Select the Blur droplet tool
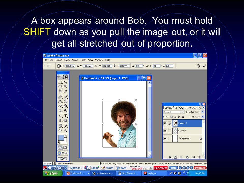This screenshot has height=183, width=244. [x=60, y=111]
